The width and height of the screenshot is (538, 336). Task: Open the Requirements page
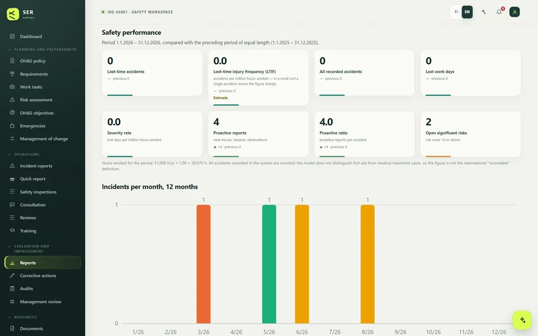43,74
